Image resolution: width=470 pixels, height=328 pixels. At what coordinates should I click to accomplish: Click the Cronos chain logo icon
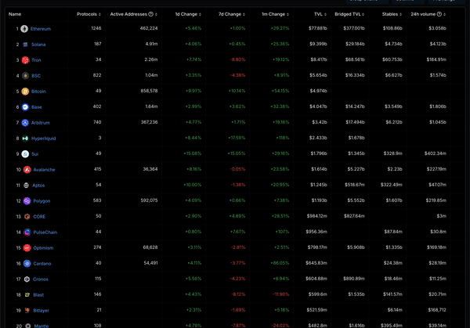[x=27, y=279]
